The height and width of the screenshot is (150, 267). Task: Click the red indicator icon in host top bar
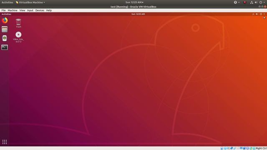[x=245, y=2]
